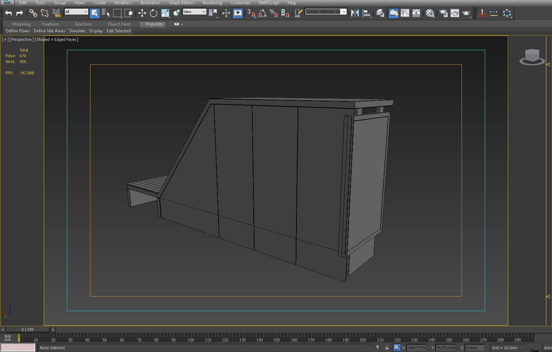
Task: Open the Schematic View icon
Action: click(416, 13)
